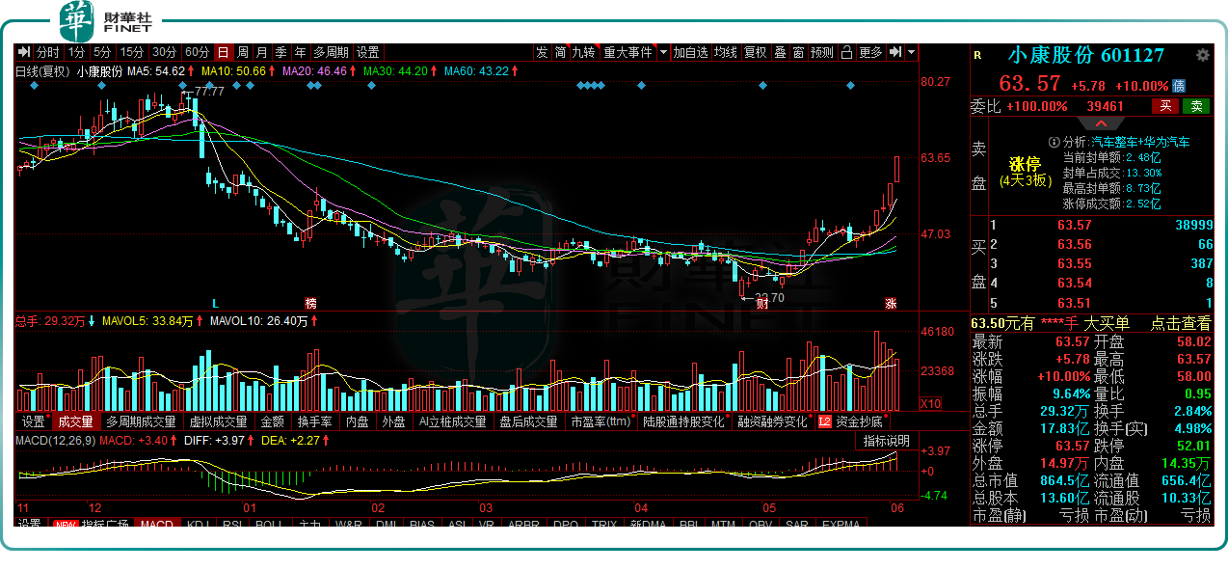The image size is (1228, 570).
Task: Click 日线(复权) label above chart
Action: 43,70
